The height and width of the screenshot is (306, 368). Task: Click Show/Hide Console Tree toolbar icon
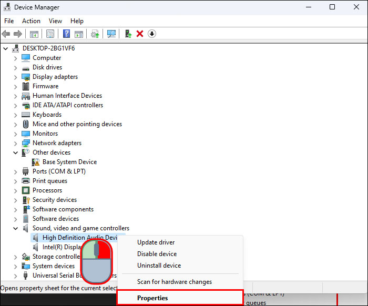(x=34, y=34)
